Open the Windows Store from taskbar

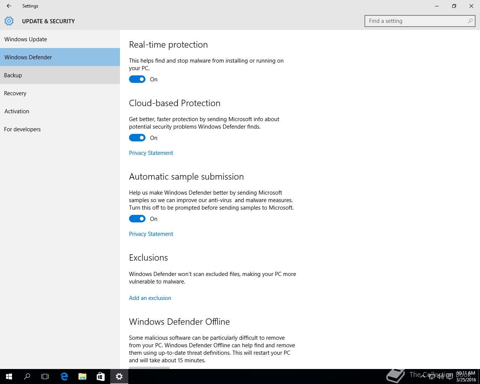point(100,376)
